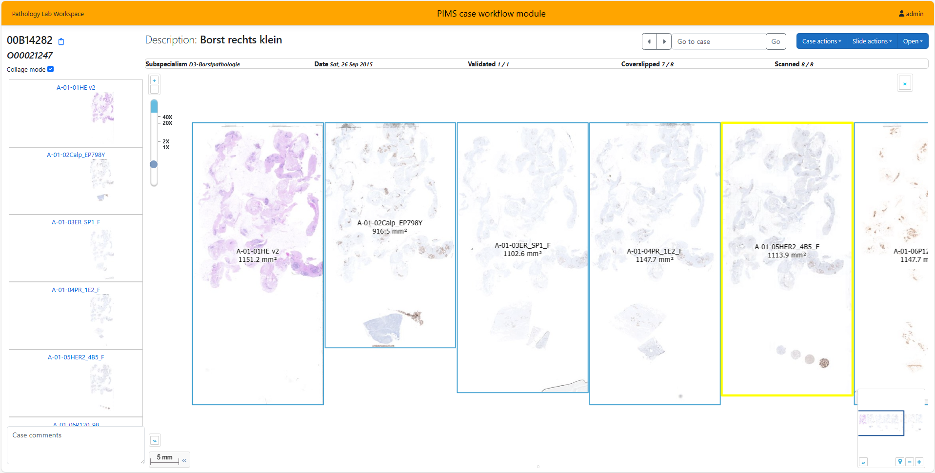935x473 pixels.
Task: Toggle the Collage mode checkbox
Action: 51,69
